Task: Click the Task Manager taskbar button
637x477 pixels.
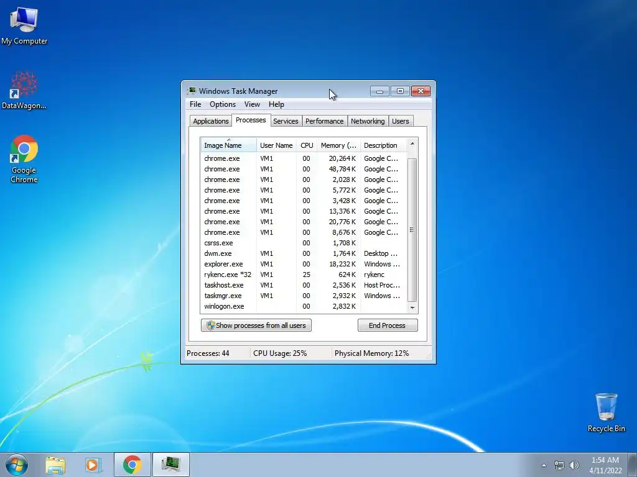Action: pyautogui.click(x=170, y=465)
